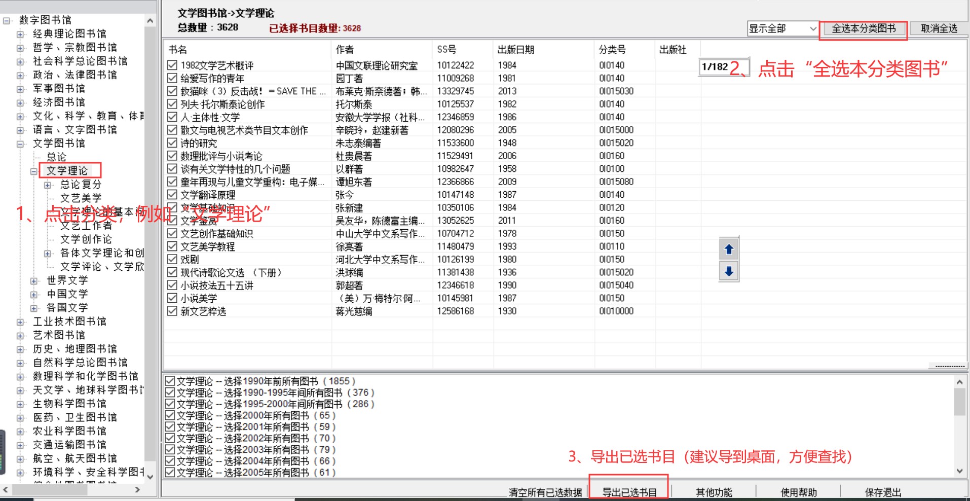Open 使用帮助 in the bottom bar
This screenshot has width=970, height=501.
tap(798, 492)
